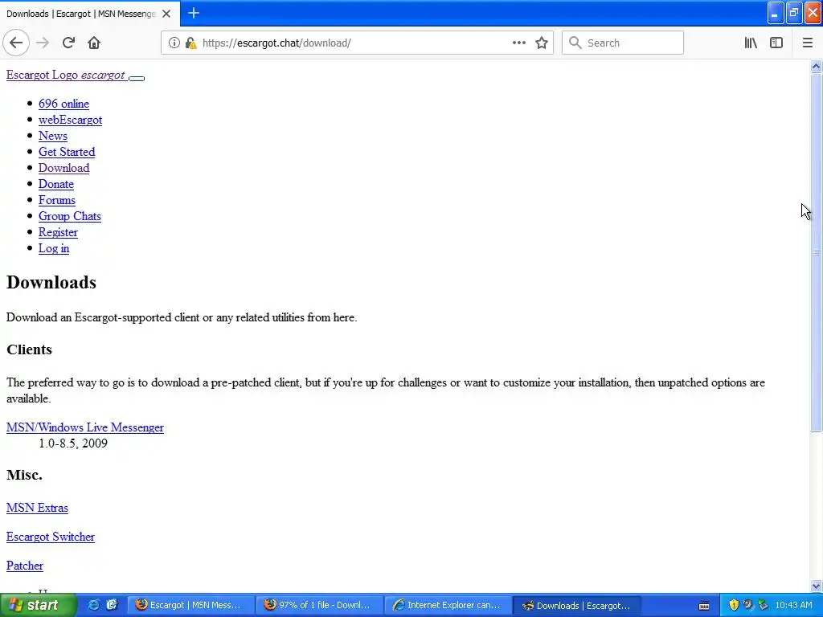Viewport: 823px width, 617px height.
Task: Open the browser home page
Action: pos(94,43)
